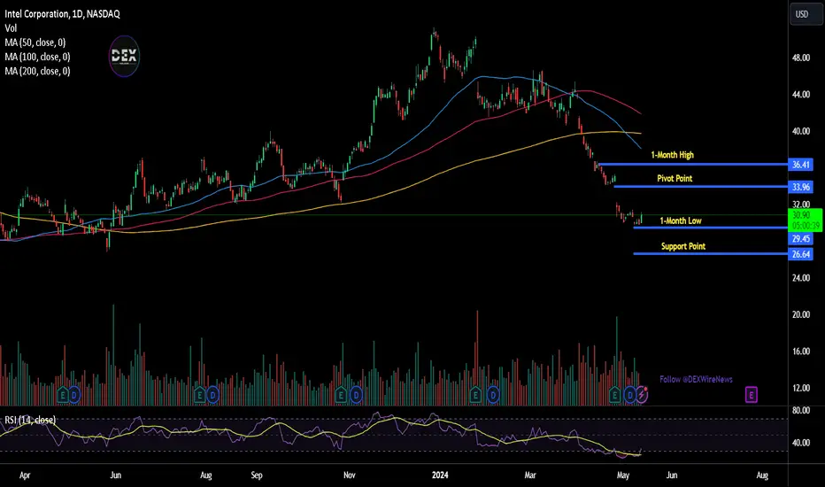The width and height of the screenshot is (825, 487).
Task: Click the 40.00 price axis value
Action: point(801,131)
